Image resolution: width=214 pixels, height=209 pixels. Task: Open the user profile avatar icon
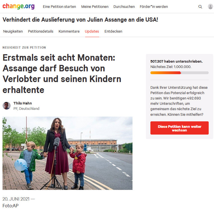210,6
